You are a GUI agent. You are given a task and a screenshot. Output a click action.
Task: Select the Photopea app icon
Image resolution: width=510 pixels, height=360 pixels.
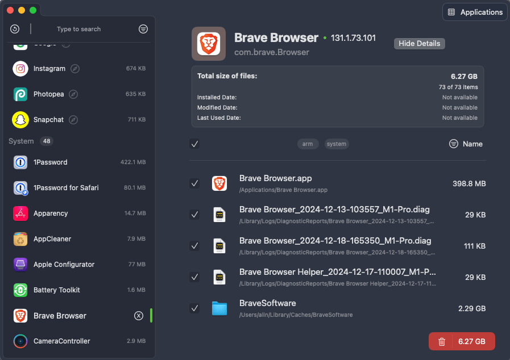pos(20,94)
